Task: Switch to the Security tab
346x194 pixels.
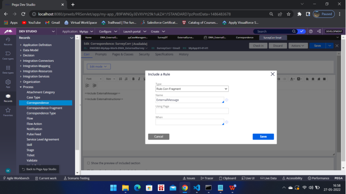Action: coord(144,54)
